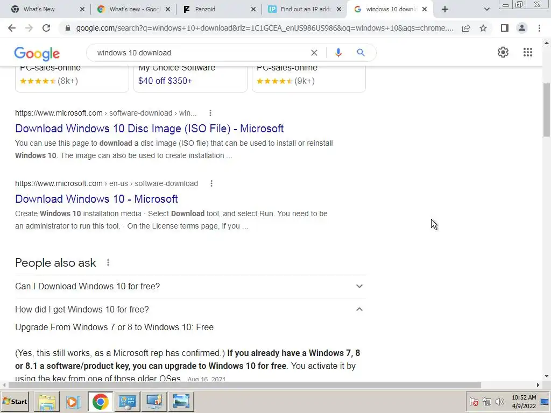Reload the current page
Image resolution: width=551 pixels, height=413 pixels.
pyautogui.click(x=46, y=28)
